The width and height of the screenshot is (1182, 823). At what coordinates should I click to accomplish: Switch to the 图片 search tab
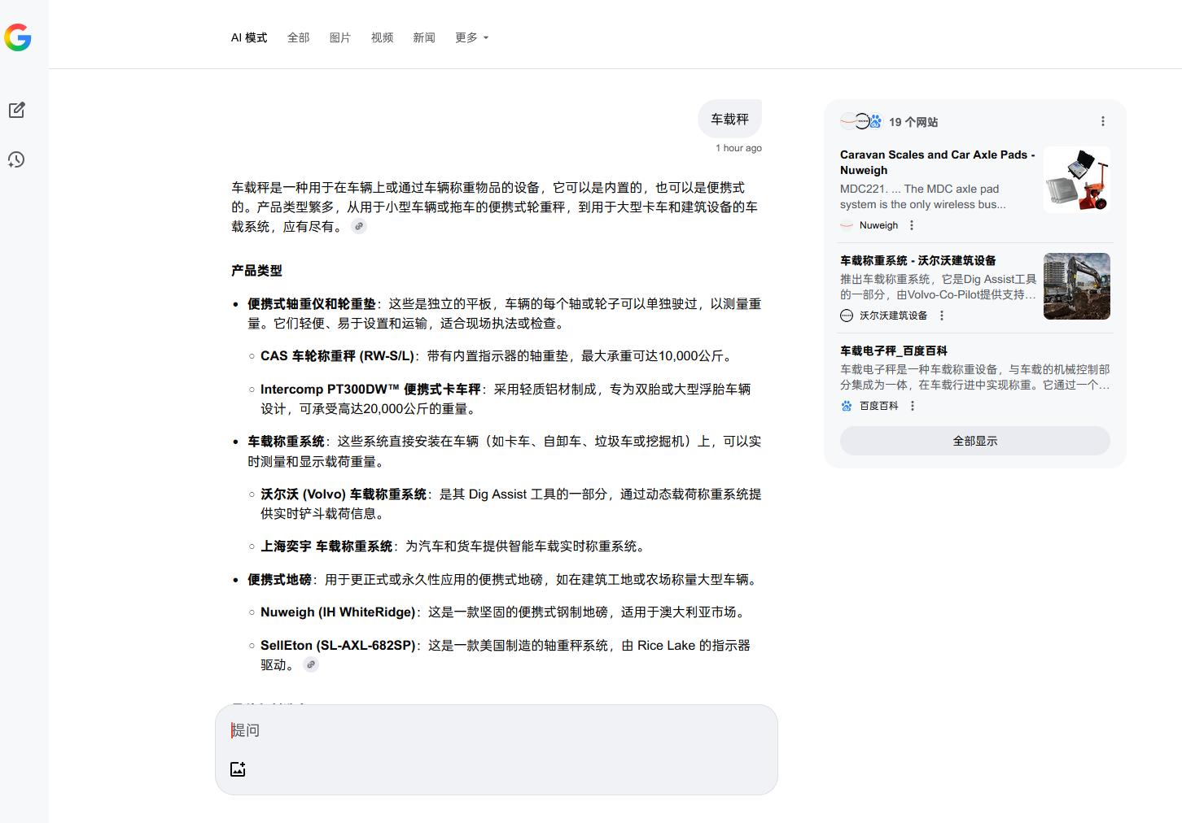click(x=339, y=37)
